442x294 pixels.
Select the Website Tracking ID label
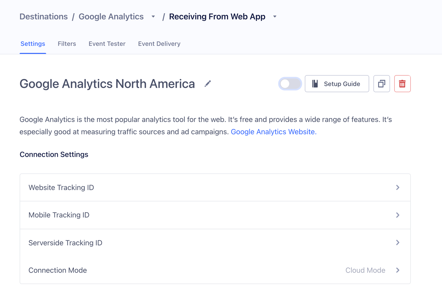click(x=61, y=188)
